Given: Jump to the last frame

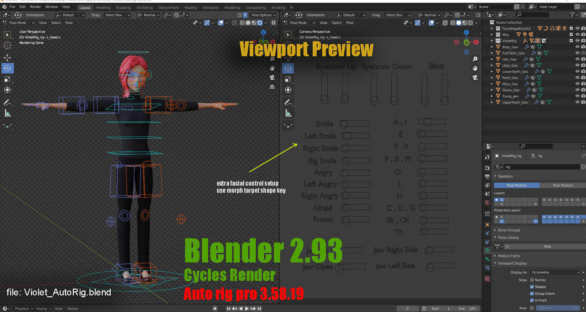Looking at the screenshot, I should tap(259, 309).
